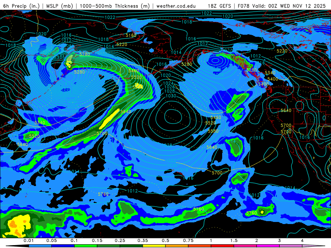Click the orange 0.5–0.75 legend swatch
The width and height of the screenshot is (331, 248).
pos(177,246)
